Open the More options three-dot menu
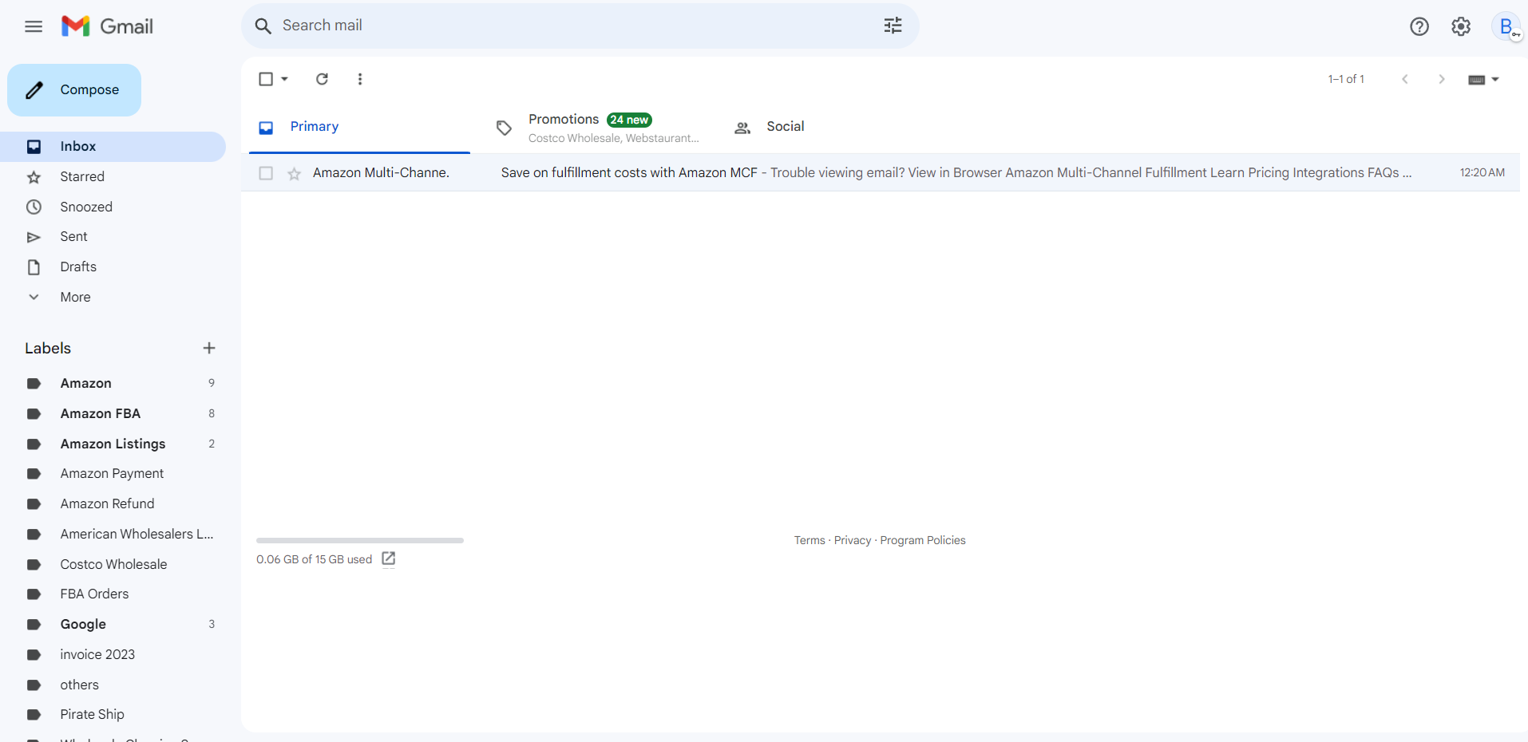Screen dimensions: 1528x742 [360, 79]
